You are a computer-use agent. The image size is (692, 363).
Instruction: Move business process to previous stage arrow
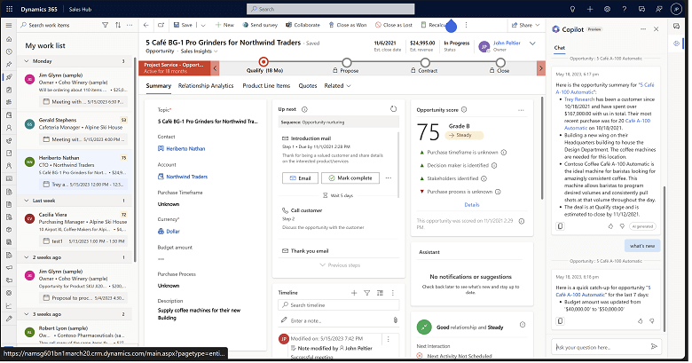[215, 68]
